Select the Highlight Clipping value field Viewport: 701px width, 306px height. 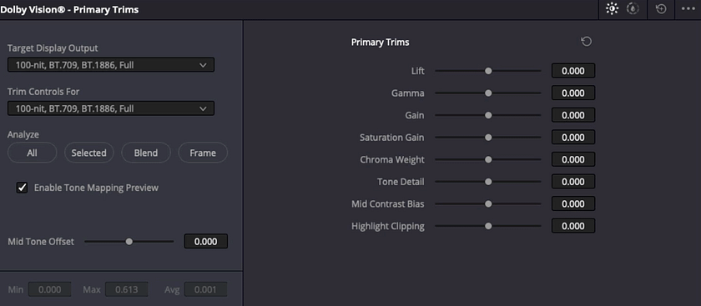[573, 226]
